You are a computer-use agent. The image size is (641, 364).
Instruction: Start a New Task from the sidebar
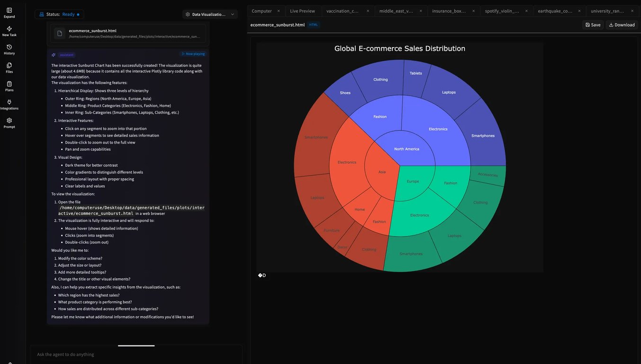9,31
